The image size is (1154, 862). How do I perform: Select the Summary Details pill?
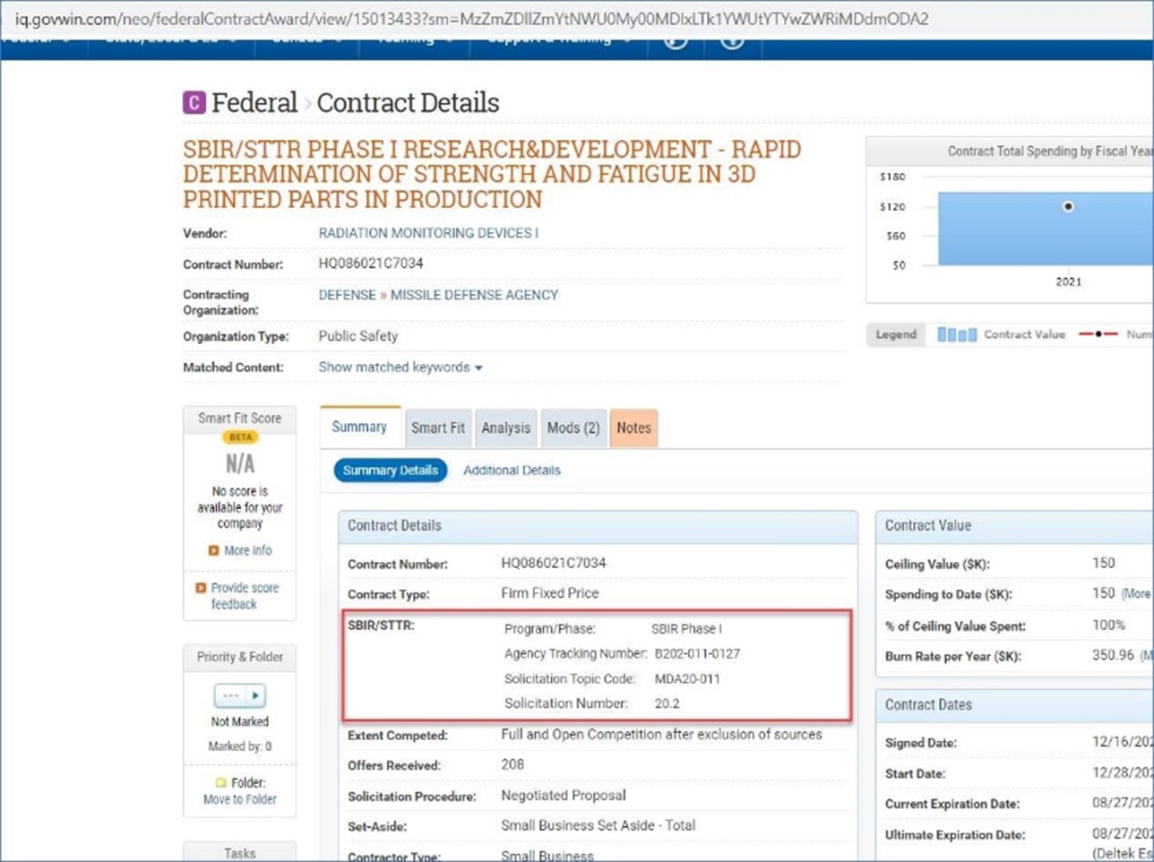click(390, 470)
